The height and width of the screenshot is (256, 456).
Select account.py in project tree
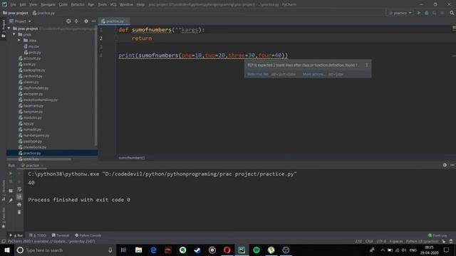point(29,58)
